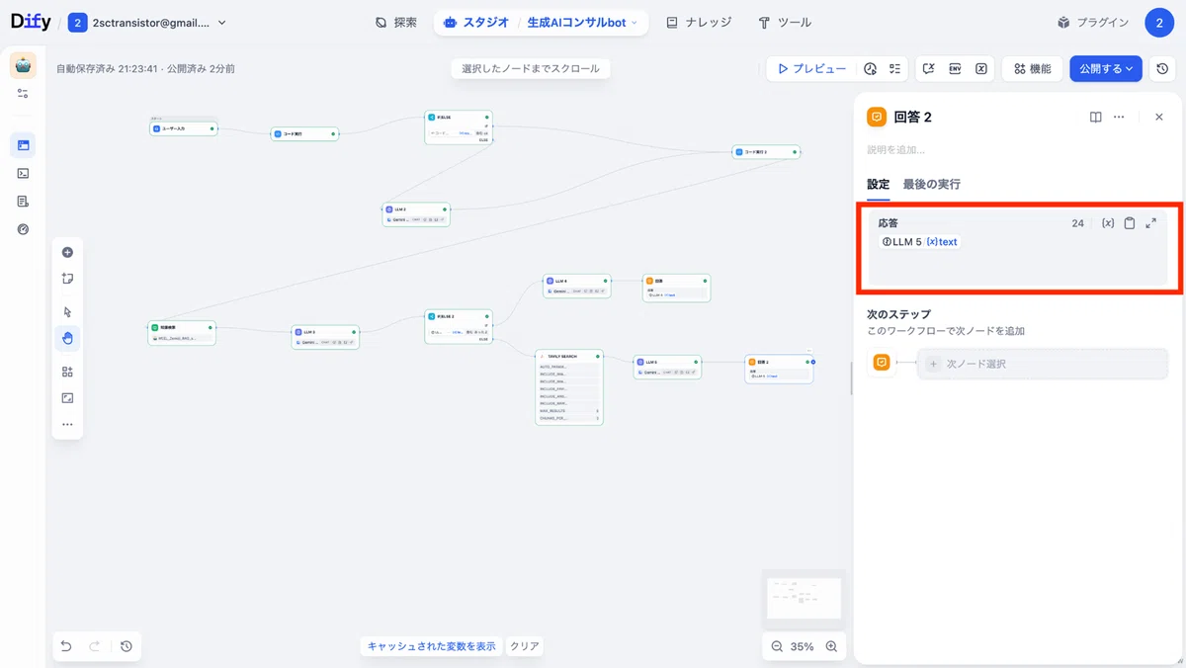Open the 2sctransistor workspace dropdown
1186x668 pixels.
click(147, 22)
